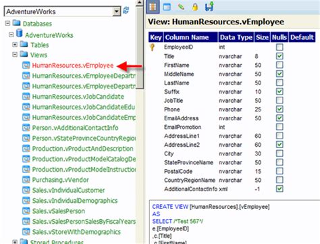Collapse the AdventureWorks database node

point(11,34)
